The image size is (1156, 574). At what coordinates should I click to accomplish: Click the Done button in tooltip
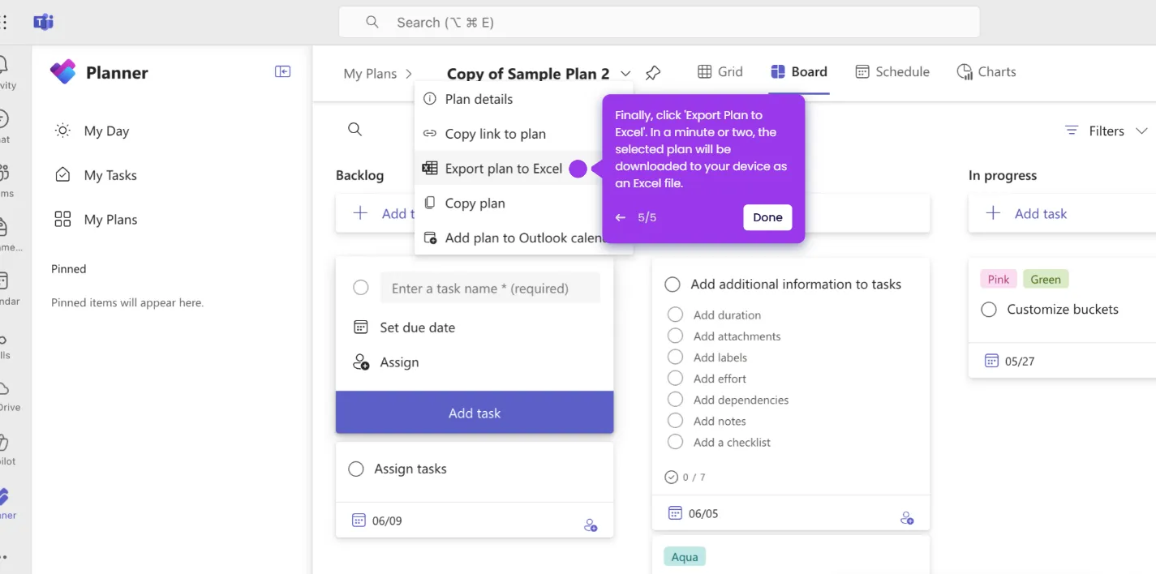pos(767,217)
